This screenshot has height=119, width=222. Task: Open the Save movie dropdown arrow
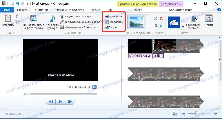click(x=198, y=28)
